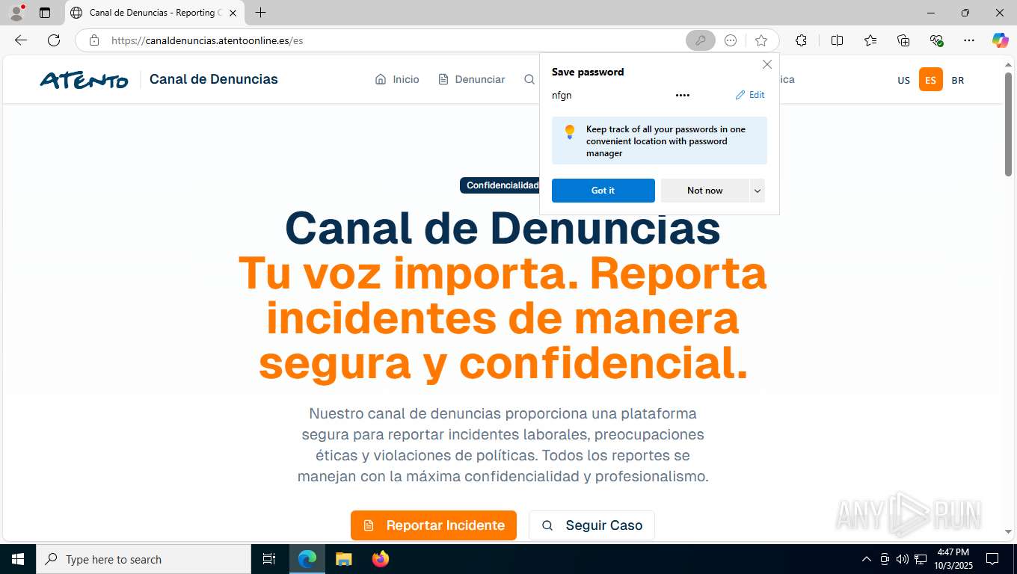Refresh the current page
Screen dimensions: 1017x574
coord(54,40)
